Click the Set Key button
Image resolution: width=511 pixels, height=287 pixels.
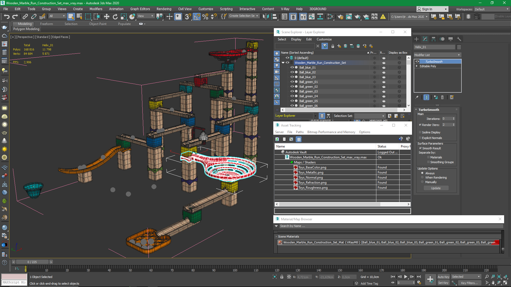[443, 283]
